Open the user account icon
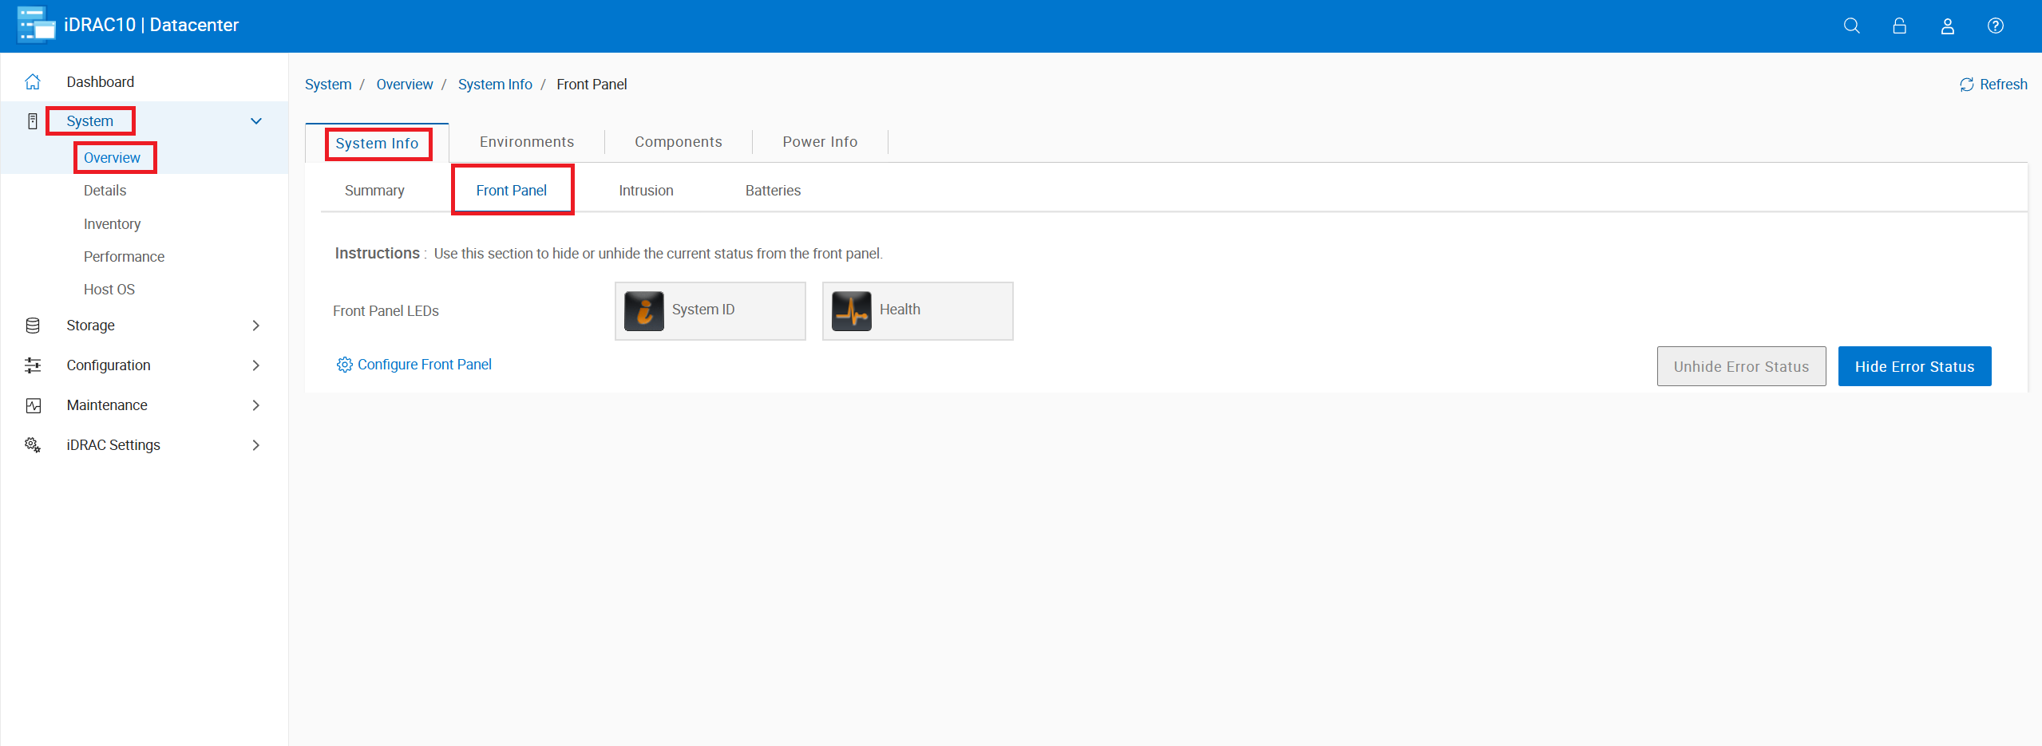 coord(1948,26)
